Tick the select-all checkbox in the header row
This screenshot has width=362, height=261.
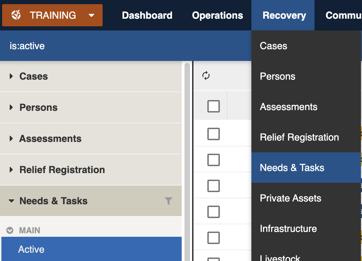[x=214, y=106]
